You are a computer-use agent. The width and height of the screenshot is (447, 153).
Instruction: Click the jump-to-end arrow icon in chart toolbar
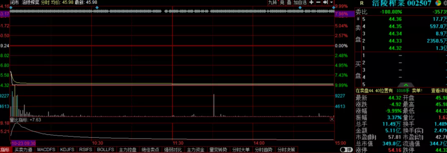pos(325,2)
